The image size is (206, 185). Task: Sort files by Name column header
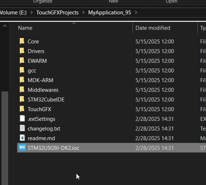click(x=25, y=28)
